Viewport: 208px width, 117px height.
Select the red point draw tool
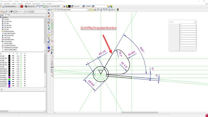[52, 44]
